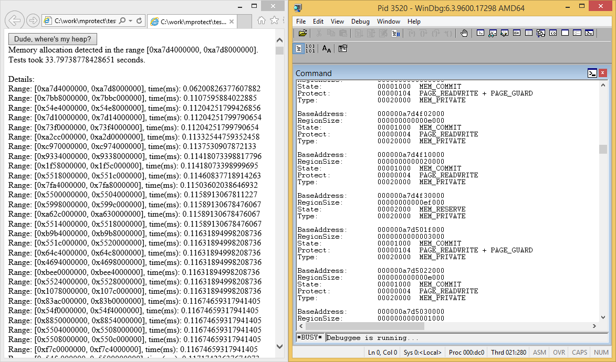Open the Watch window from the toolbar
Viewport: 616px width, 362px height.
point(492,33)
